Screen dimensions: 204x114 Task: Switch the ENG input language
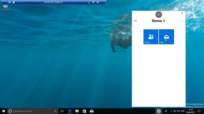point(183,111)
